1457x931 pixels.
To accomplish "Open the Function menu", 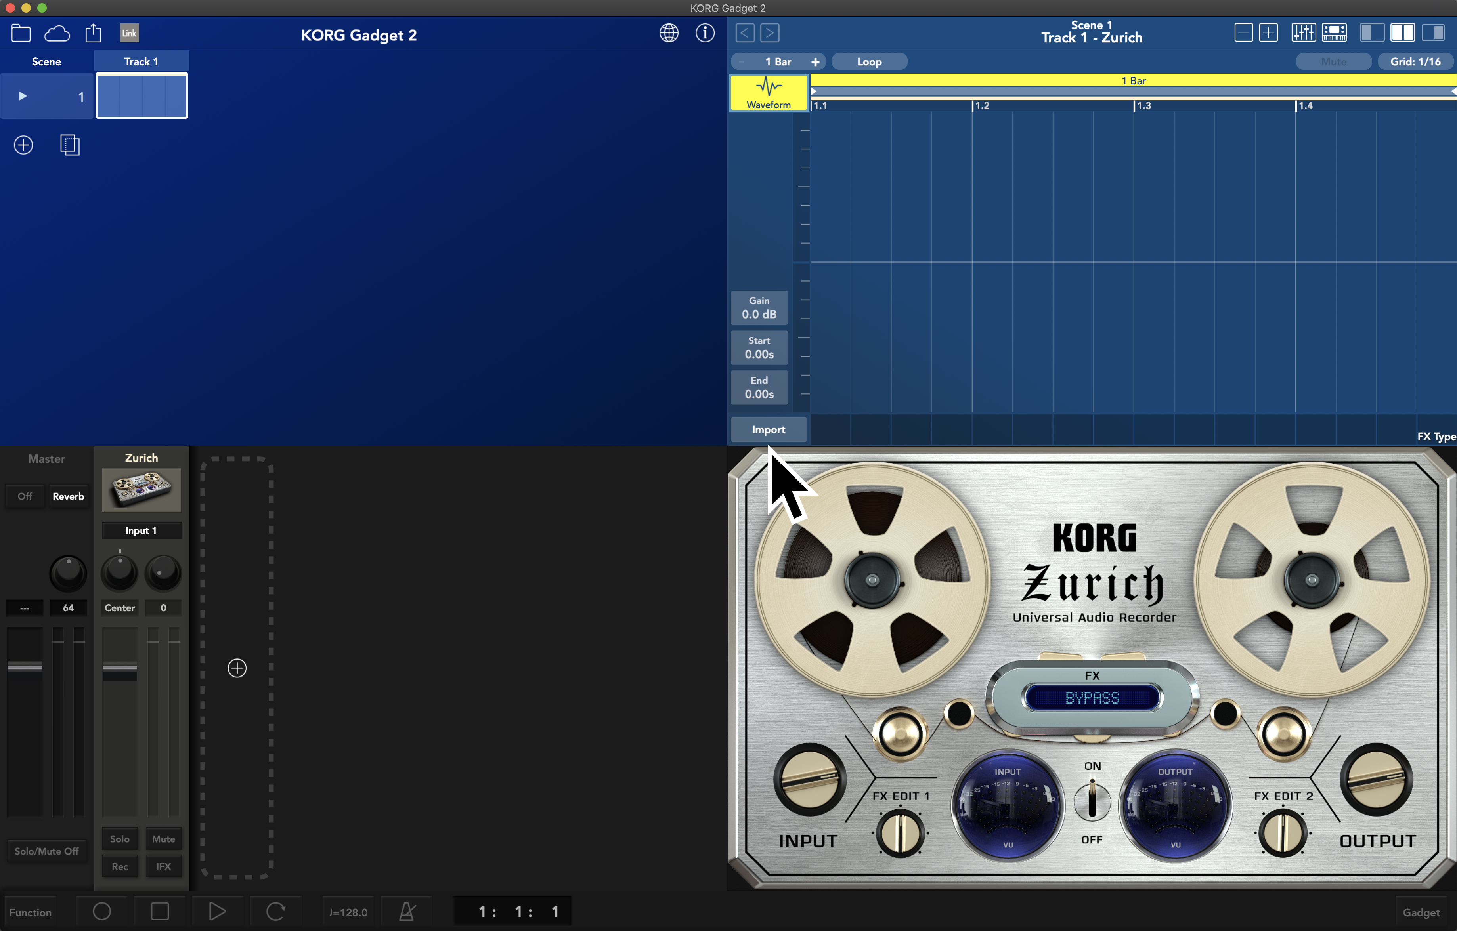I will pyautogui.click(x=30, y=912).
